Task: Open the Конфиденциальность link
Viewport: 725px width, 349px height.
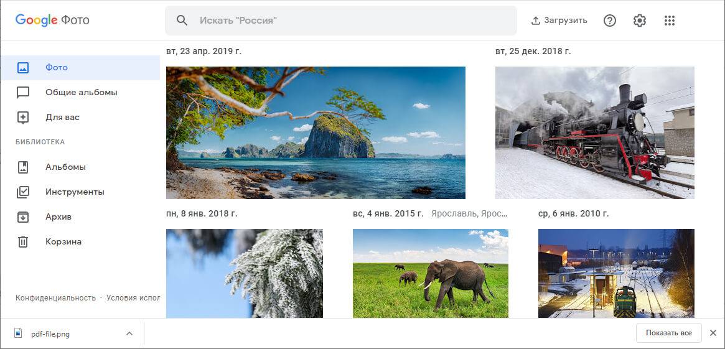Action: pyautogui.click(x=55, y=298)
